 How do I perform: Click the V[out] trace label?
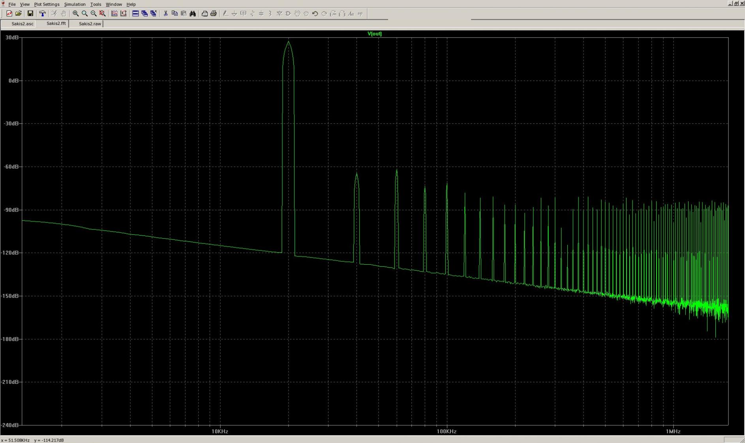point(374,34)
